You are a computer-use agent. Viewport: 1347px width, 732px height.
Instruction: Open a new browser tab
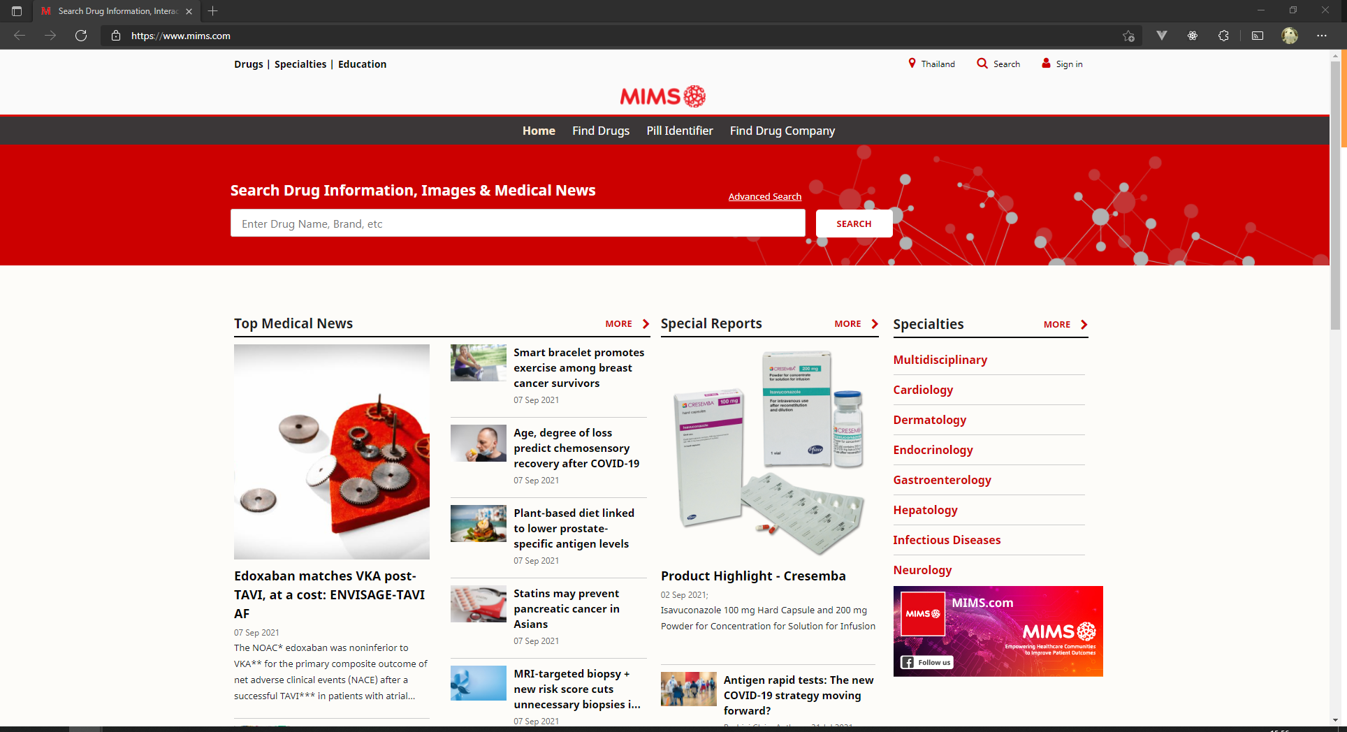(213, 11)
